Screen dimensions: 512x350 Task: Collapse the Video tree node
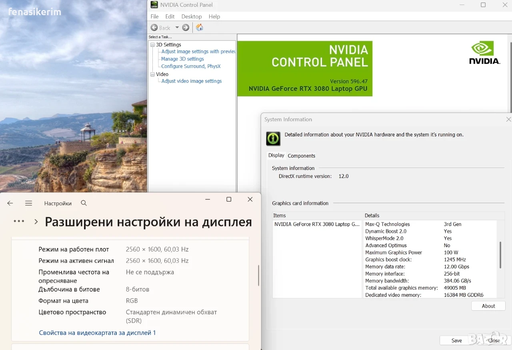[152, 74]
